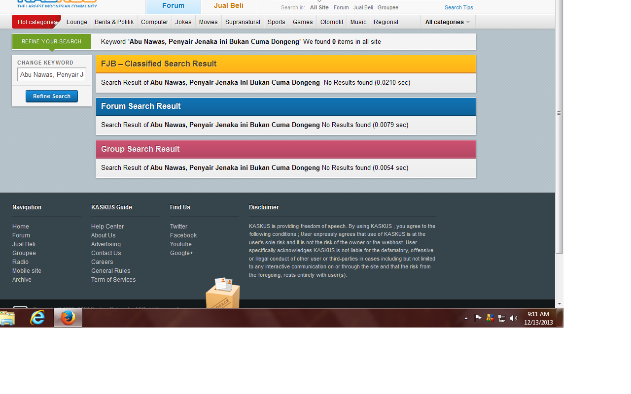Click Forum Search Result header

[286, 106]
